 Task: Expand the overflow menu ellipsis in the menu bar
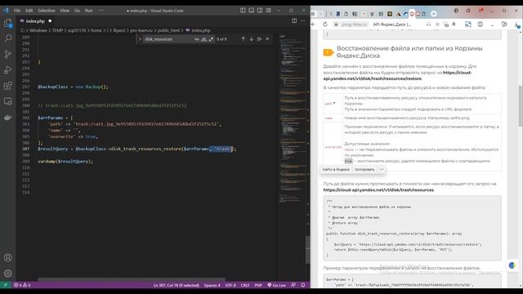tap(101, 11)
